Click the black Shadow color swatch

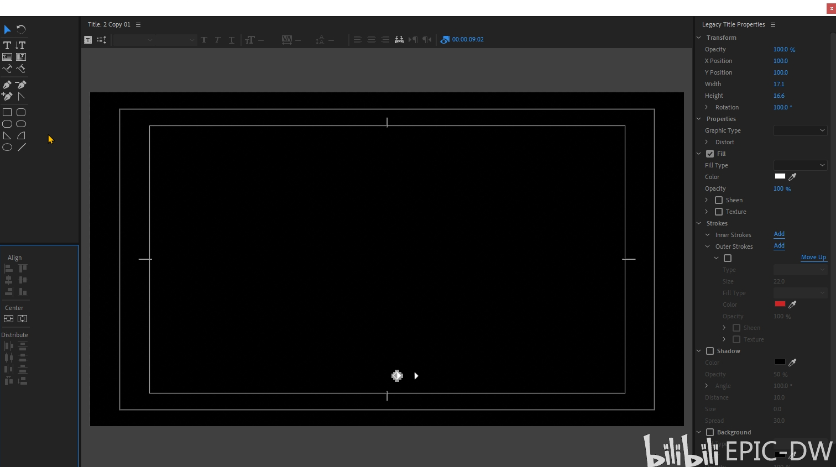[780, 362]
